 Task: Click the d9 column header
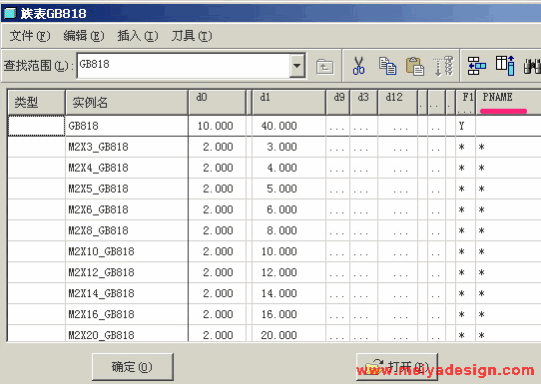pos(338,103)
